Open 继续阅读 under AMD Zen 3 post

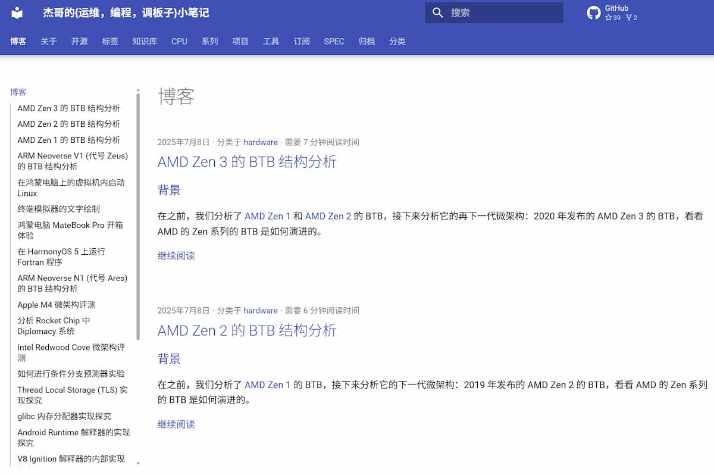click(x=176, y=255)
